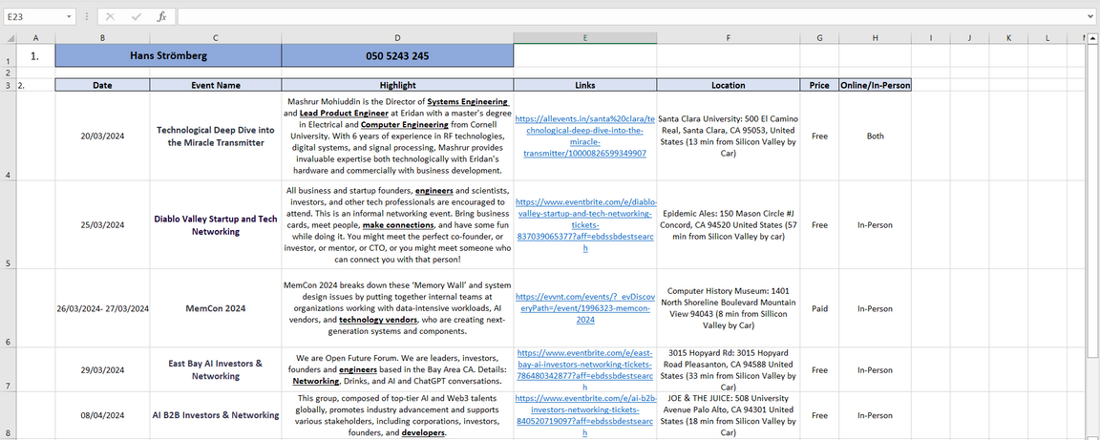Select row 4 header
This screenshot has width=1100, height=440.
tap(8, 136)
